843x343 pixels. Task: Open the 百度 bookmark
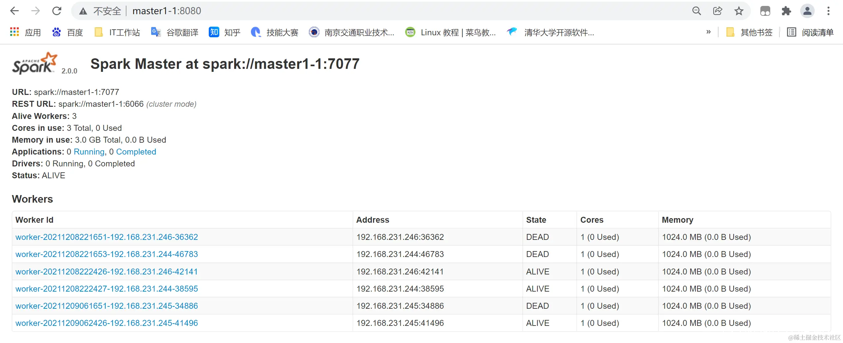[68, 32]
